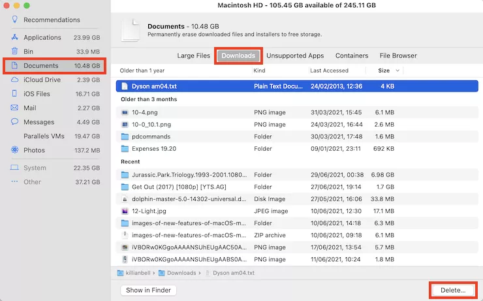
Task: Click the Recommendations lightbulb icon
Action: point(14,20)
